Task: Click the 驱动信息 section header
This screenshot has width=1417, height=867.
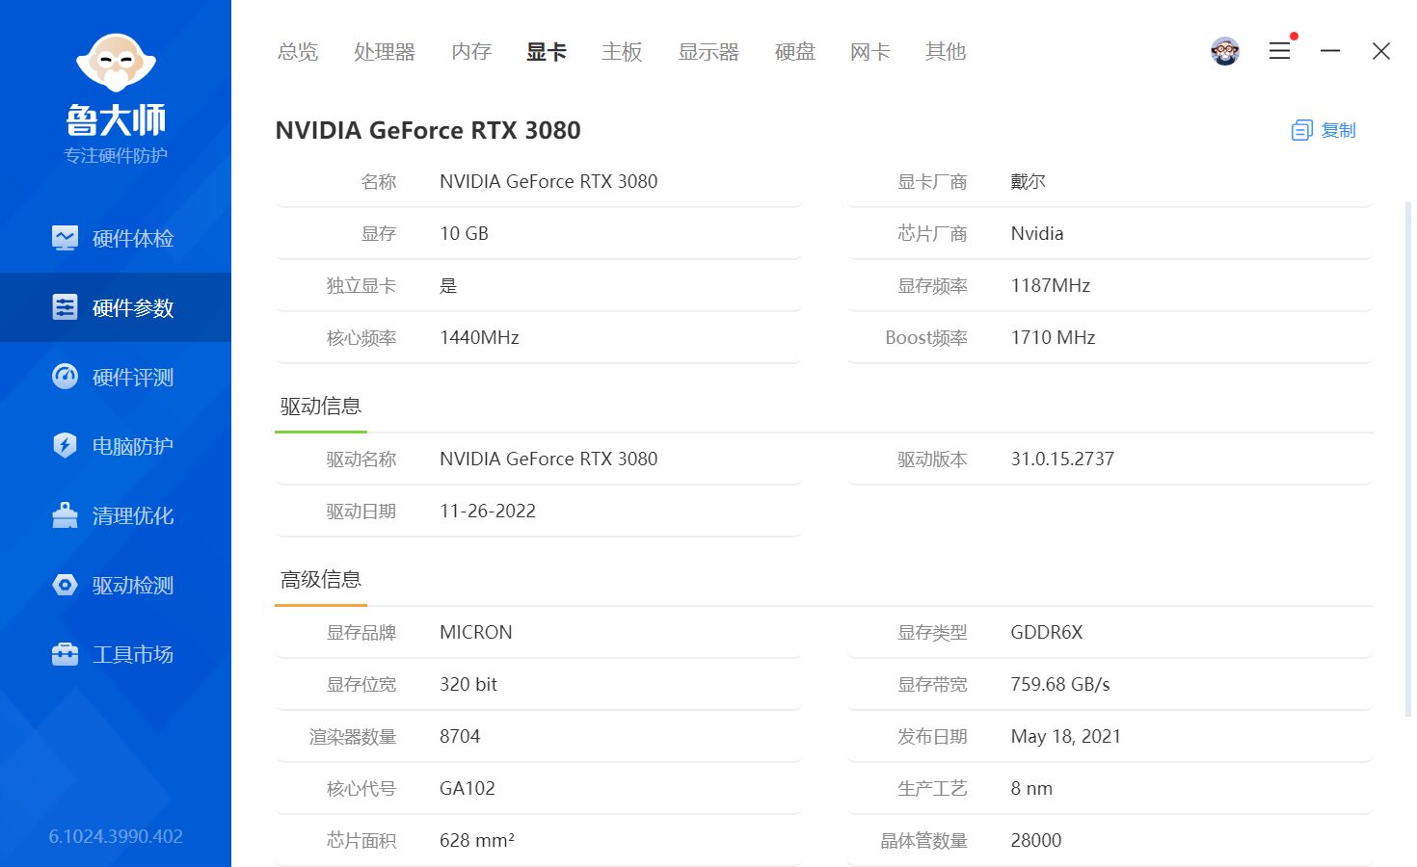Action: coord(321,407)
